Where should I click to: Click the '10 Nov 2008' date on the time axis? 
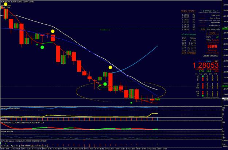4,149
